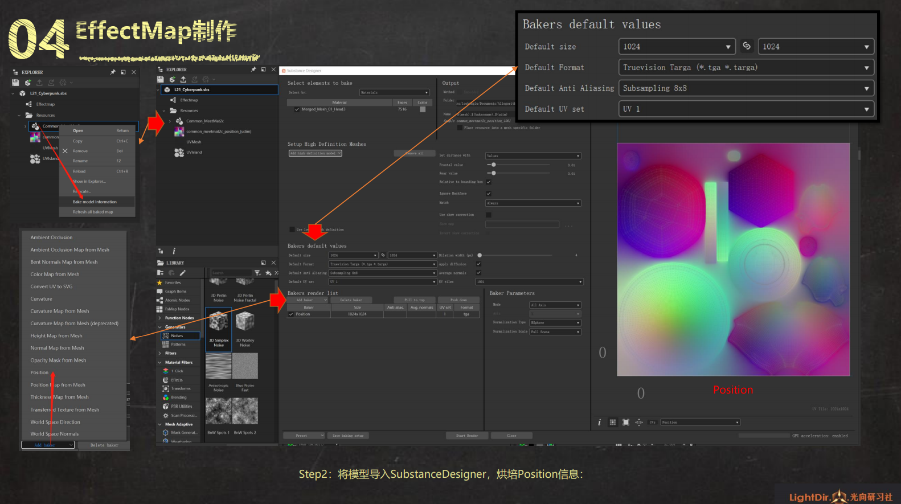Adjust the Dilation width slider handle
Viewport: 901px width, 504px height.
480,255
